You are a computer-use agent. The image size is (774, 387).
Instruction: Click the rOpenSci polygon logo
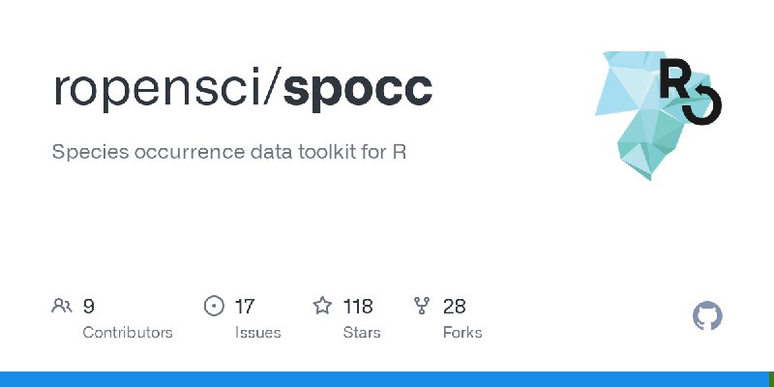658,115
